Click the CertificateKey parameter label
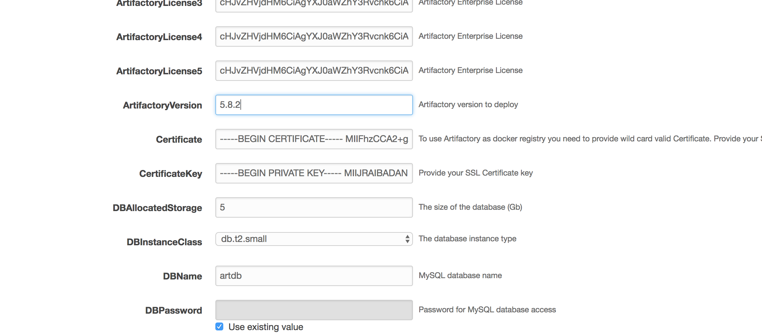The width and height of the screenshot is (762, 336). (171, 174)
